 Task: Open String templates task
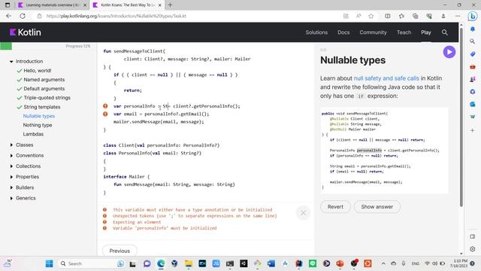(42, 107)
